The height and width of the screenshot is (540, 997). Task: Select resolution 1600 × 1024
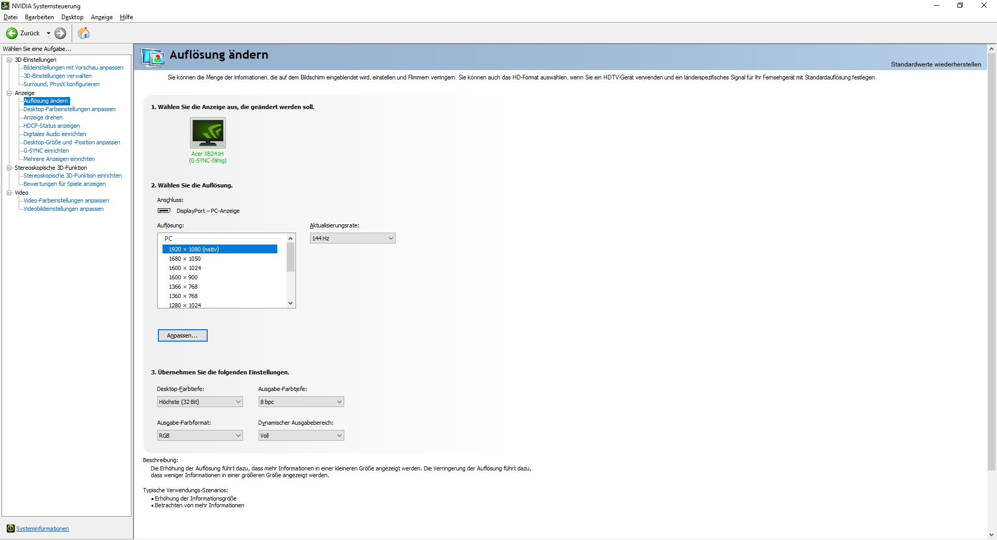pos(220,268)
